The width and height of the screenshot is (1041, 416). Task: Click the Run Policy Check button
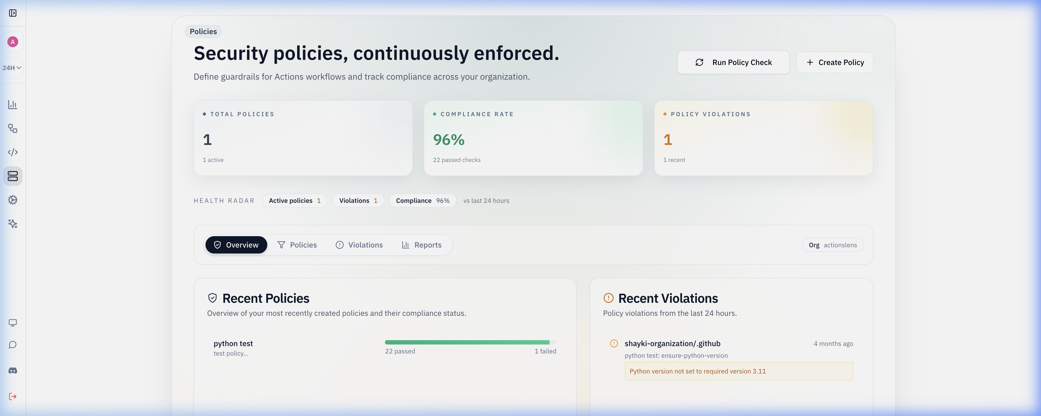pos(733,62)
